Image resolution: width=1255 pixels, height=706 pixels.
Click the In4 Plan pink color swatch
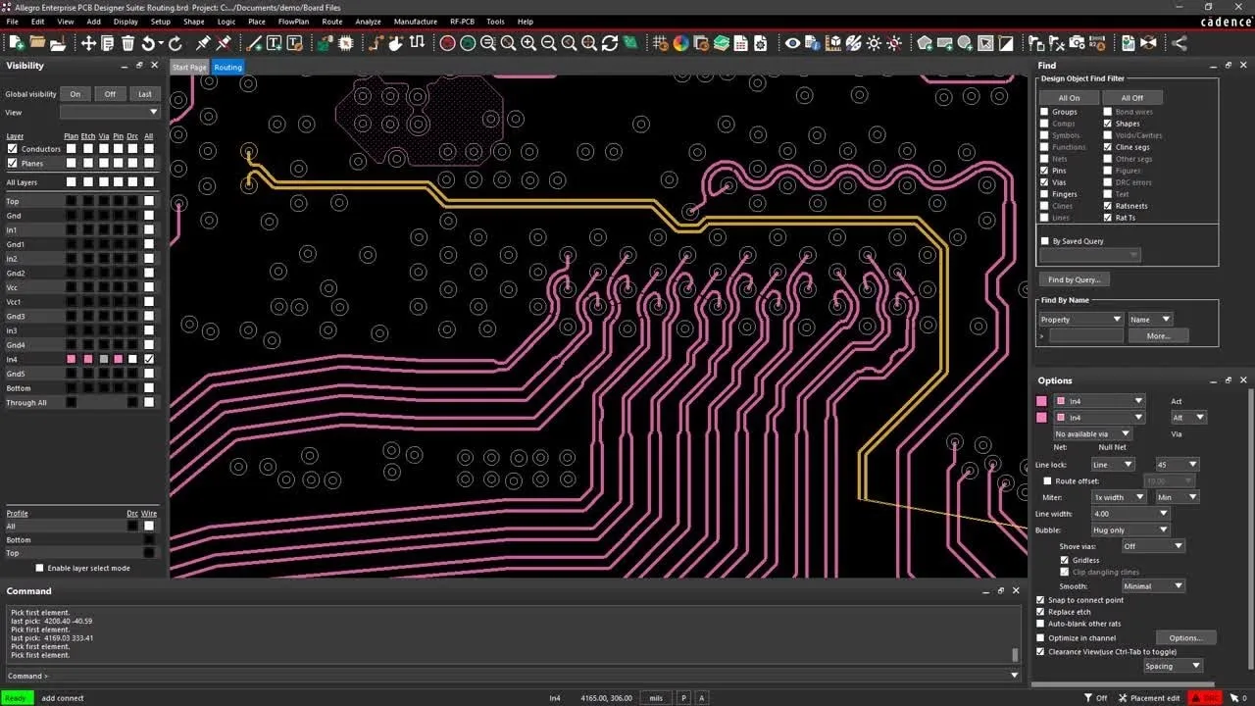tap(71, 360)
